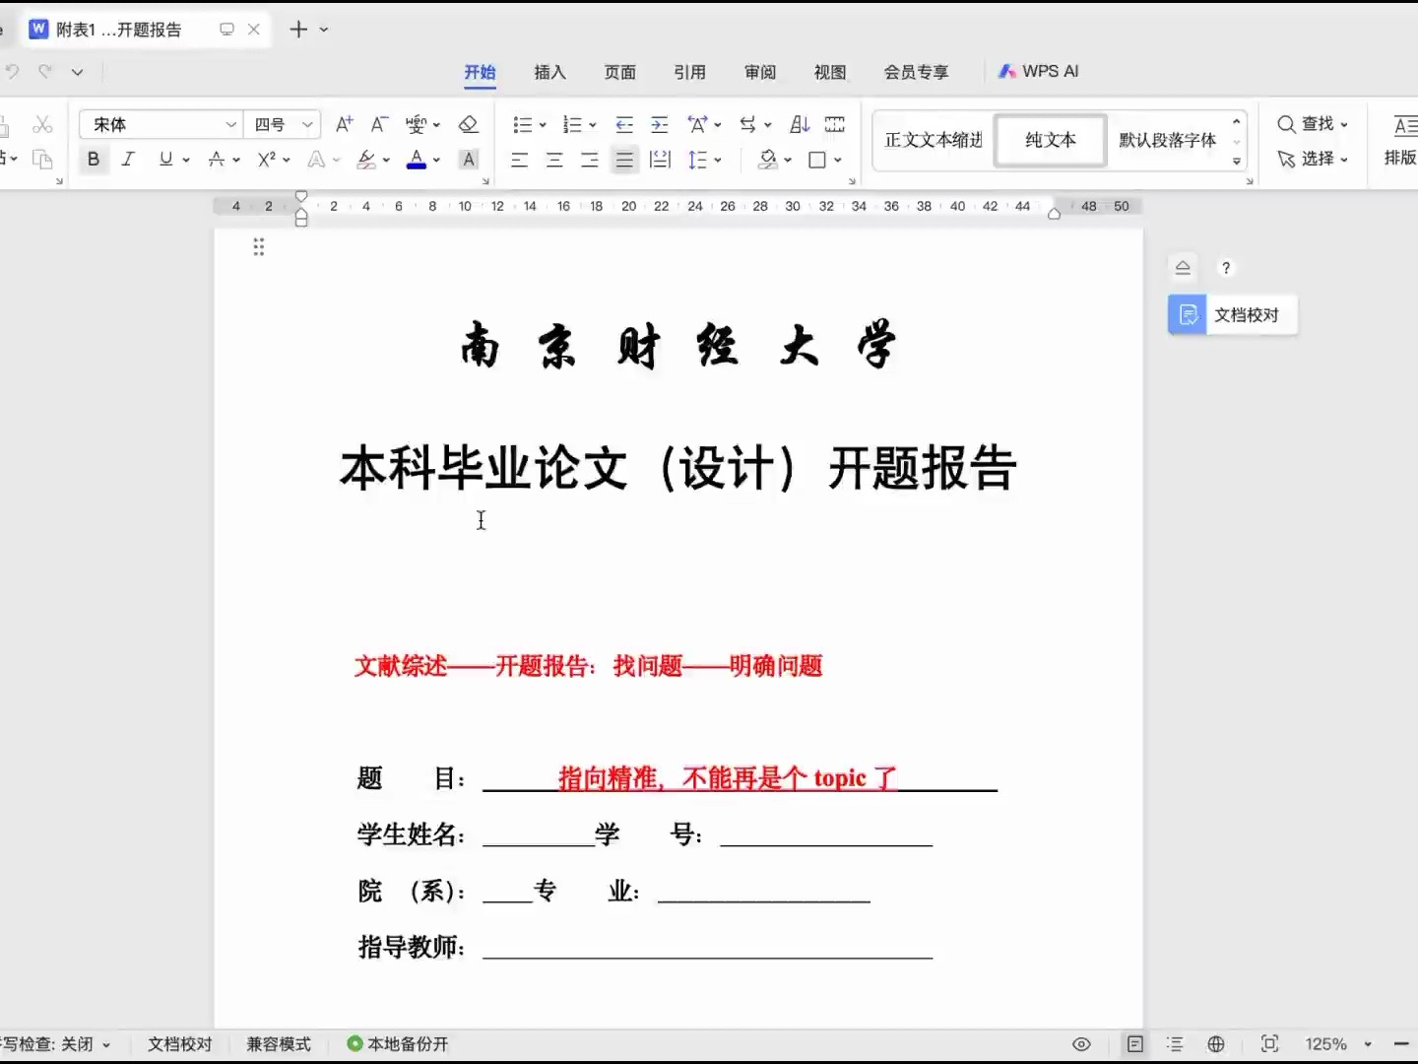
Task: Switch to web layout globe icon
Action: coord(1216,1043)
